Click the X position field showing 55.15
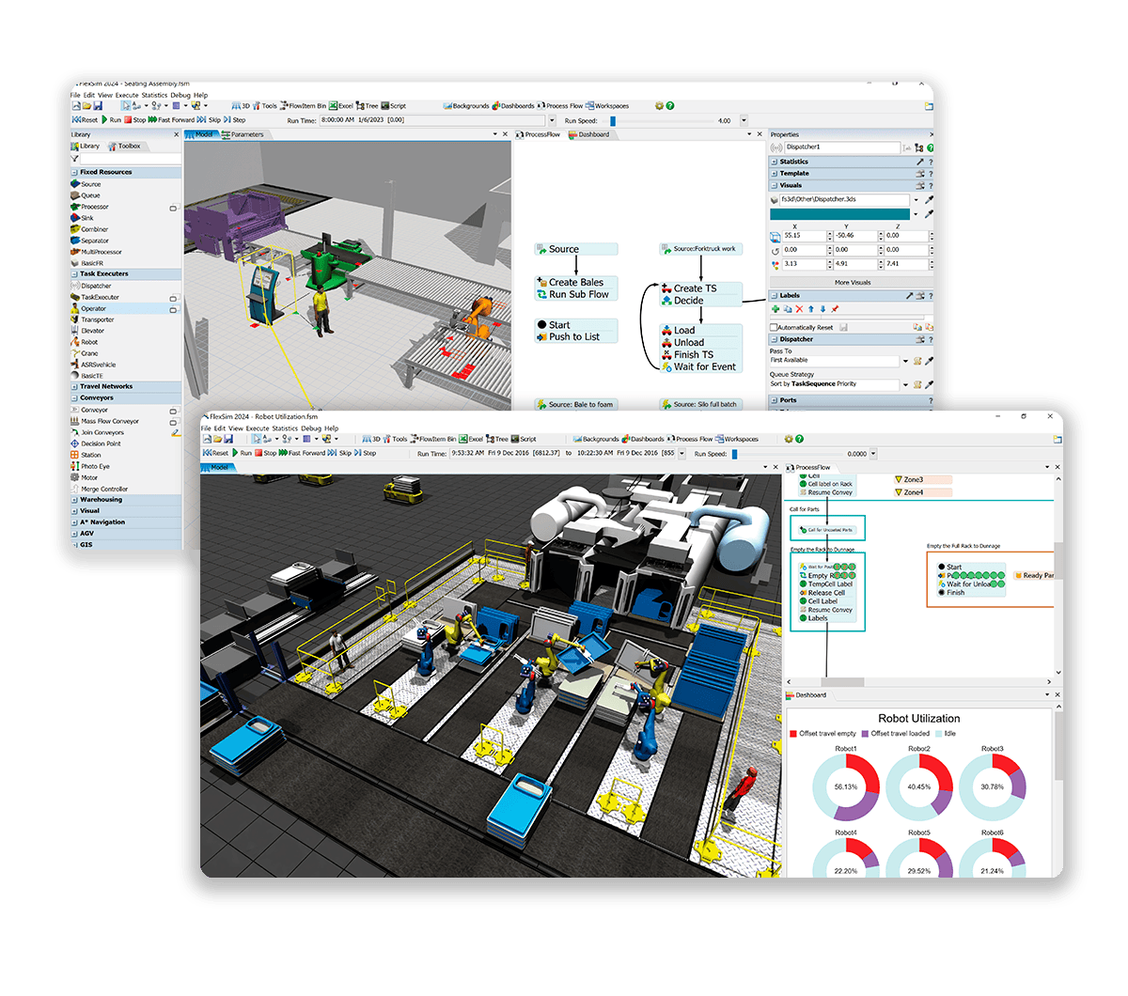Viewport: 1128px width, 996px height. pyautogui.click(x=806, y=236)
